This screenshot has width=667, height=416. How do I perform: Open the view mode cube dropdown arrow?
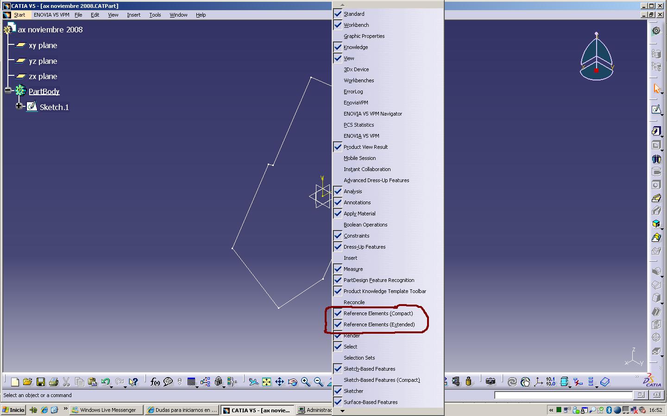point(570,386)
